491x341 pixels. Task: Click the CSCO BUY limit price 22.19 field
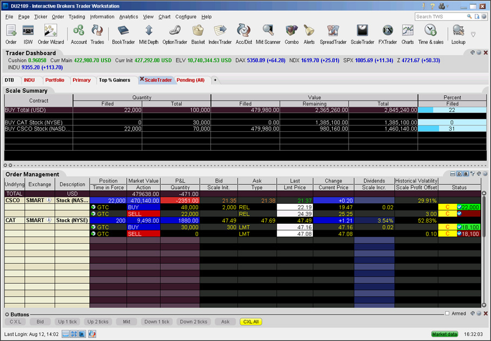[295, 207]
